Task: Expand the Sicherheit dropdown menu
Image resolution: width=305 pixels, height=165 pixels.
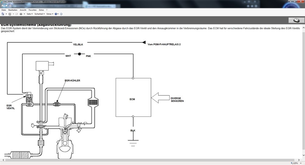Action: tap(39, 14)
